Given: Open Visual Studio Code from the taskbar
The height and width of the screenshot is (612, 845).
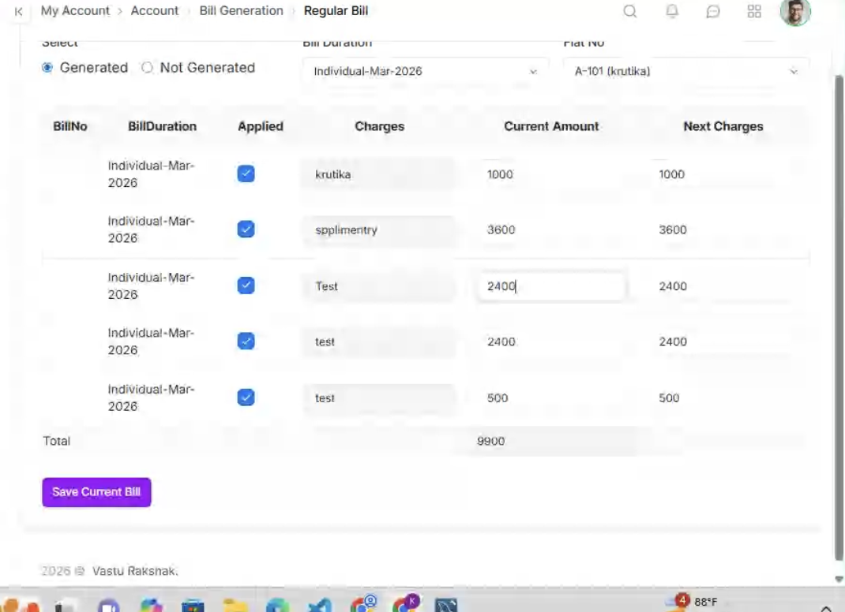Looking at the screenshot, I should click(320, 606).
